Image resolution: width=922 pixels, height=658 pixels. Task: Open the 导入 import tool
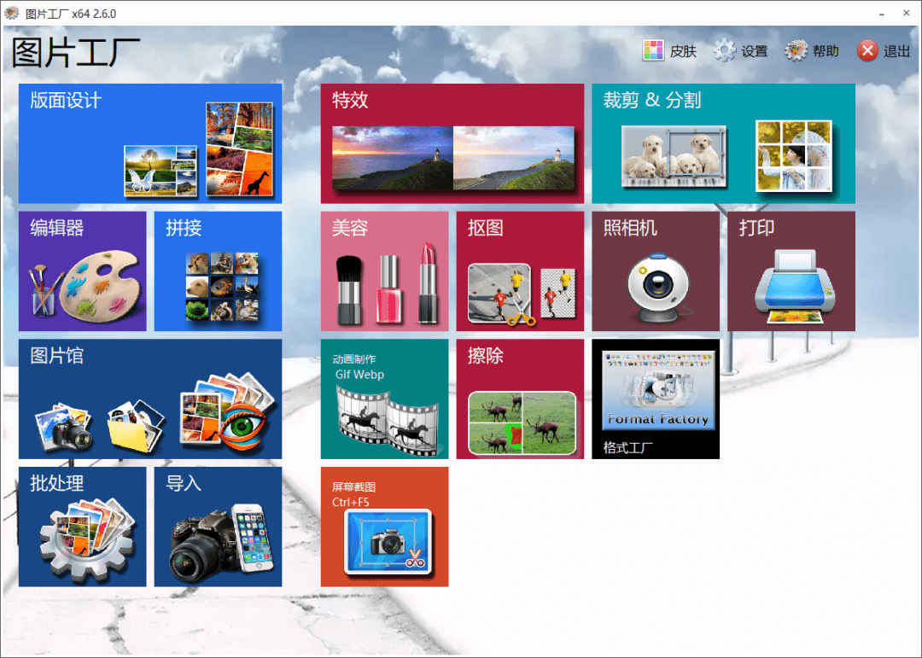[218, 527]
